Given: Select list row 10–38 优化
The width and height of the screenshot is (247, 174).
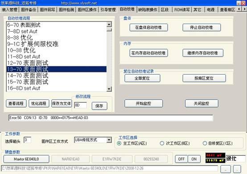Looking at the screenshot, I should pyautogui.click(x=57, y=50).
